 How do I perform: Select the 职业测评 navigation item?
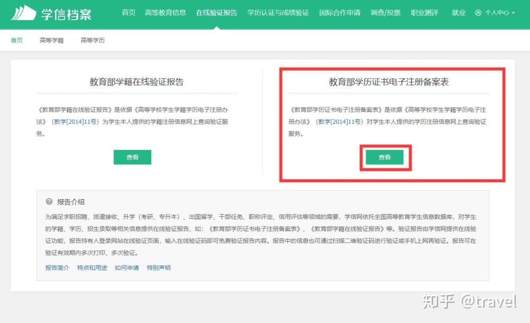424,13
